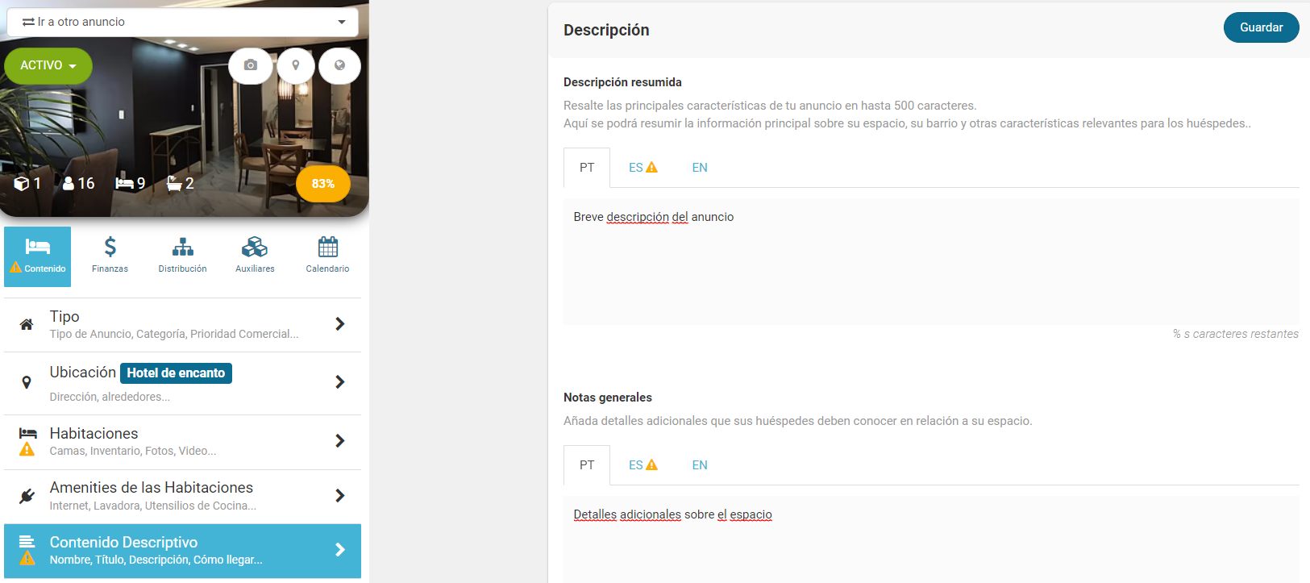This screenshot has height=583, width=1310.
Task: Click the 83% completion badge
Action: coord(323,184)
